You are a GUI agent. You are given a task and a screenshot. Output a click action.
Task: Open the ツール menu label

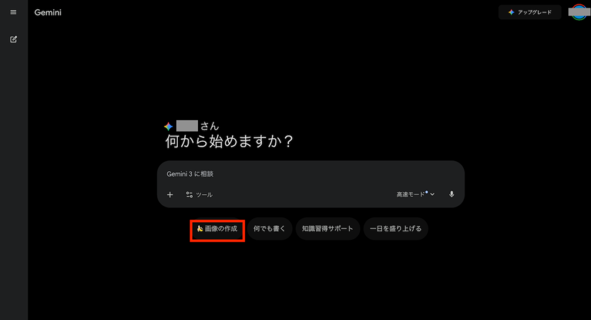(204, 195)
